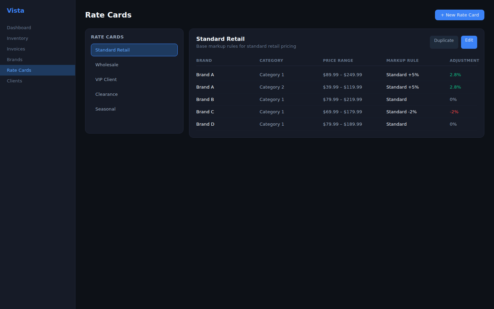Click the Vista logo
The image size is (494, 309).
[15, 10]
